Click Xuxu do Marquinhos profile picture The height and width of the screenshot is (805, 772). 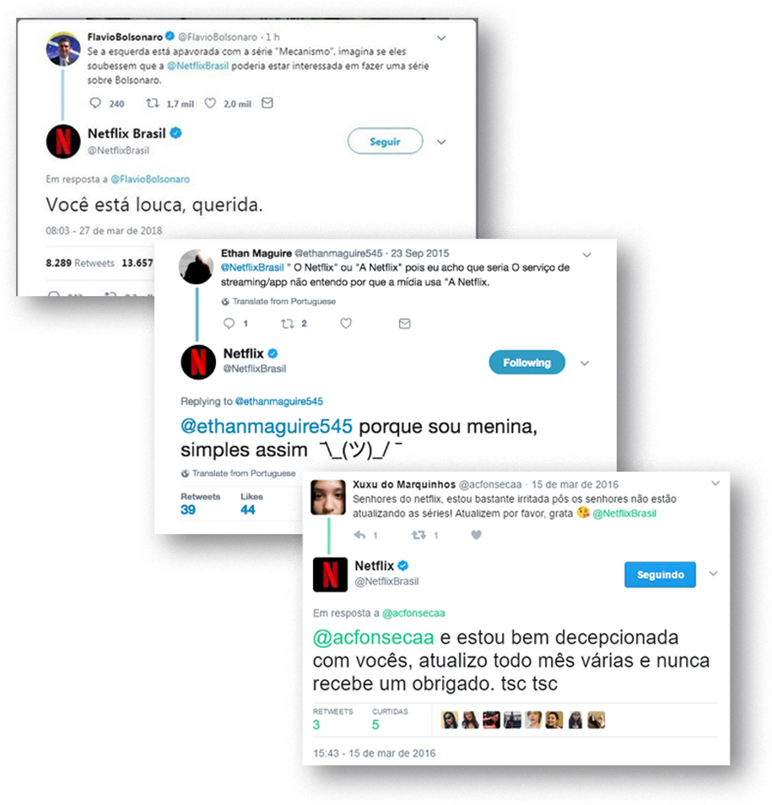coord(328,497)
